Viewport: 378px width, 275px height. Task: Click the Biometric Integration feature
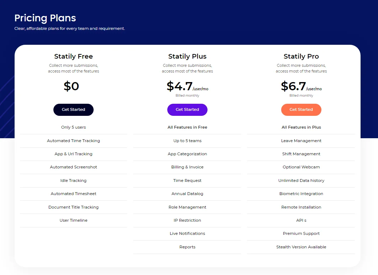[x=301, y=194]
